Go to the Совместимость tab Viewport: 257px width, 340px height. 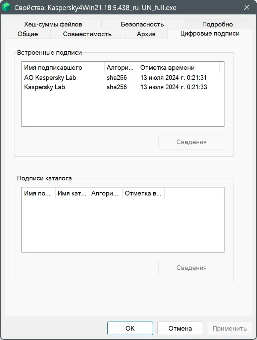tap(87, 34)
